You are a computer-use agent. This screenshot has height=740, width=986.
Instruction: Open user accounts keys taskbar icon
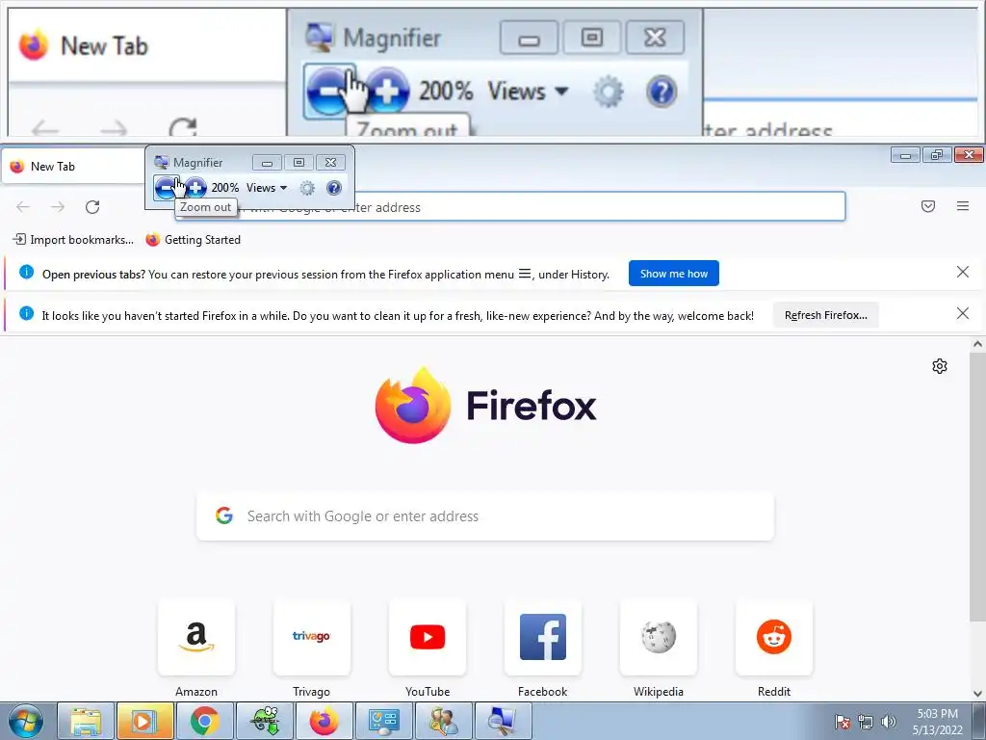(x=443, y=721)
